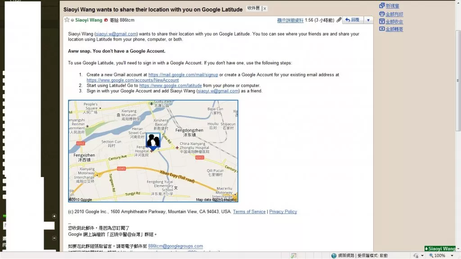Open the zoom level dropdown arrow
The height and width of the screenshot is (259, 461).
click(452, 255)
